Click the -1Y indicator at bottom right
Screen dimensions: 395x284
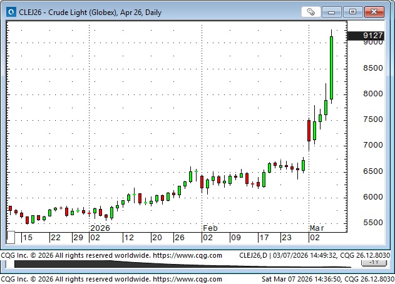click(375, 262)
